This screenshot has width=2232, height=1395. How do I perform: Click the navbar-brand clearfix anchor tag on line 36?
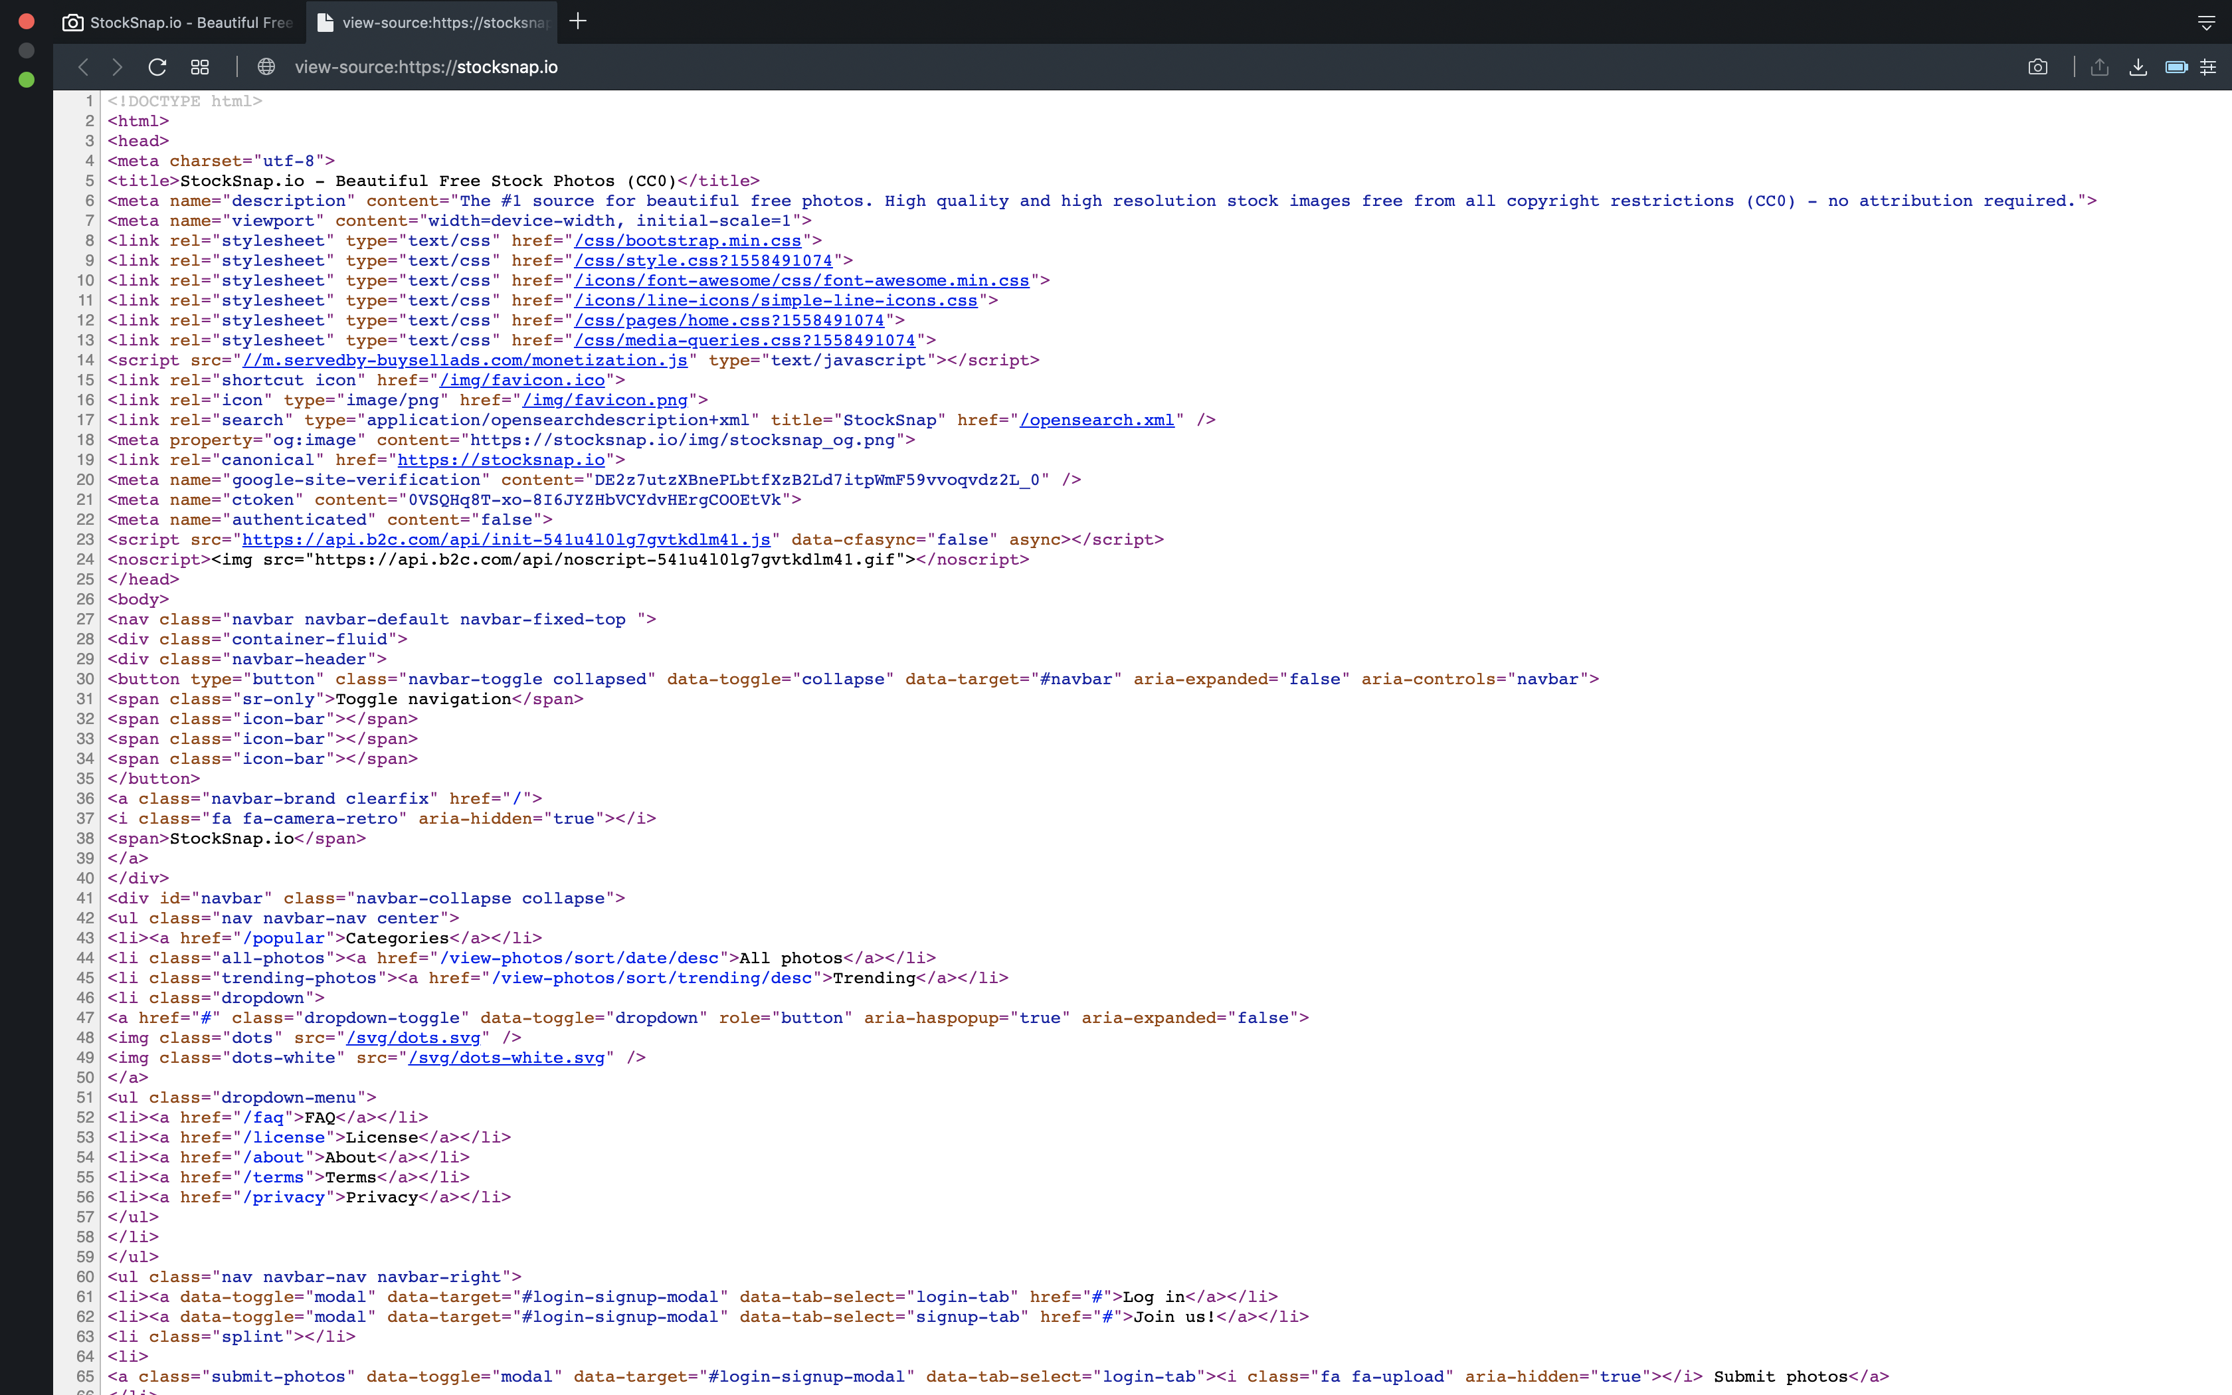pos(325,799)
